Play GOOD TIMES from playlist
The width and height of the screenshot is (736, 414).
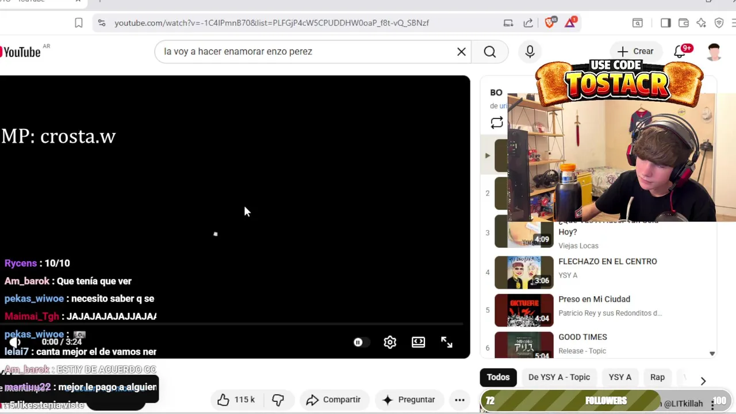pyautogui.click(x=582, y=338)
